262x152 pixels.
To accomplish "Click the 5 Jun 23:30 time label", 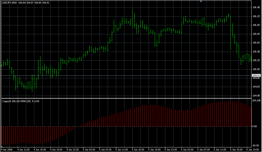I will 171,150.
